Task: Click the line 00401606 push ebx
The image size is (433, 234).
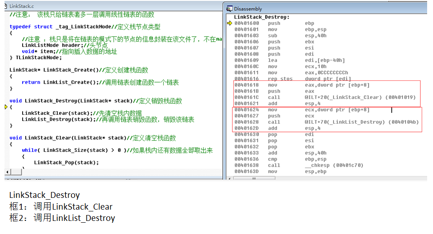Action: [x=274, y=42]
